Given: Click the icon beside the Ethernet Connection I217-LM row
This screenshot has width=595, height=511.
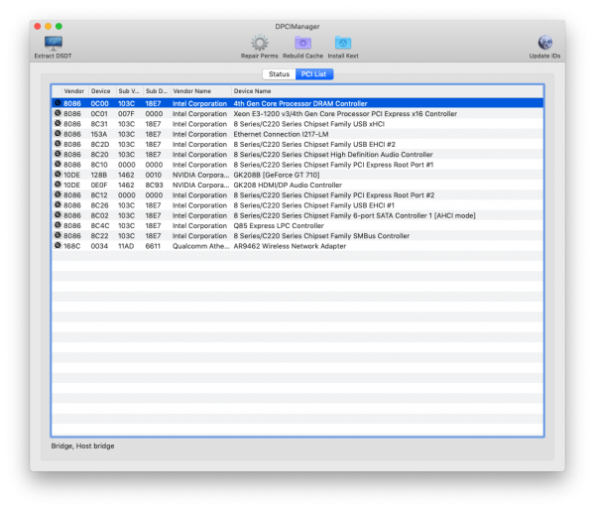Looking at the screenshot, I should [57, 133].
